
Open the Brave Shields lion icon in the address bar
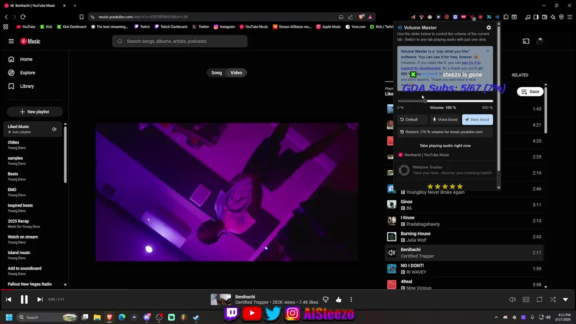(361, 17)
